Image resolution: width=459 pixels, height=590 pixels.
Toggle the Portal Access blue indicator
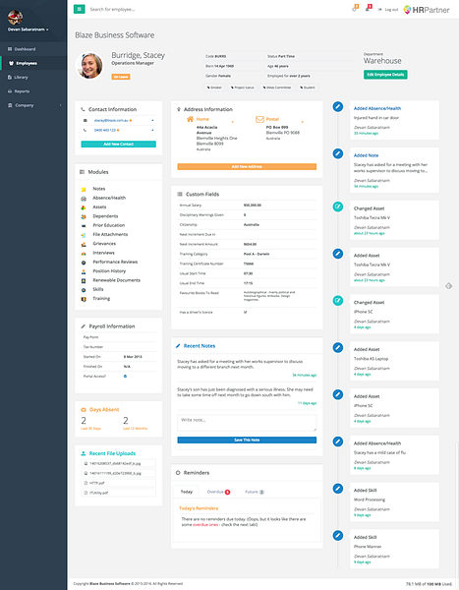pyautogui.click(x=125, y=376)
